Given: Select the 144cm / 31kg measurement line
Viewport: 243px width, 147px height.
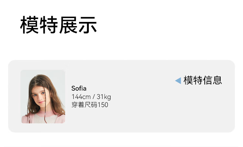Looking at the screenshot, I should tap(91, 97).
